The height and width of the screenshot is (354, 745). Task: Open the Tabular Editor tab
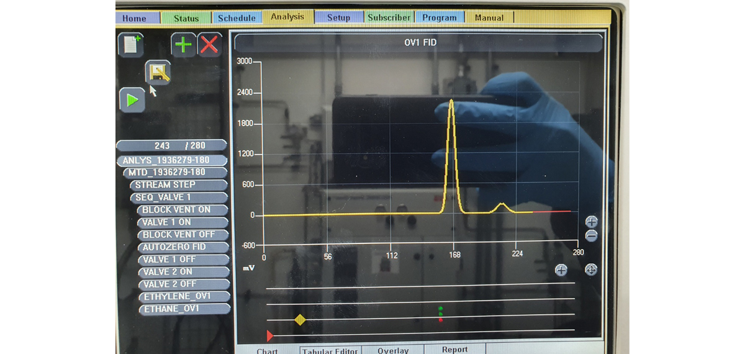tap(330, 350)
